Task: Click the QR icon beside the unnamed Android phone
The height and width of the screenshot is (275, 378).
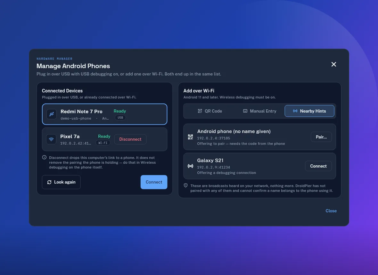Action: point(191,137)
